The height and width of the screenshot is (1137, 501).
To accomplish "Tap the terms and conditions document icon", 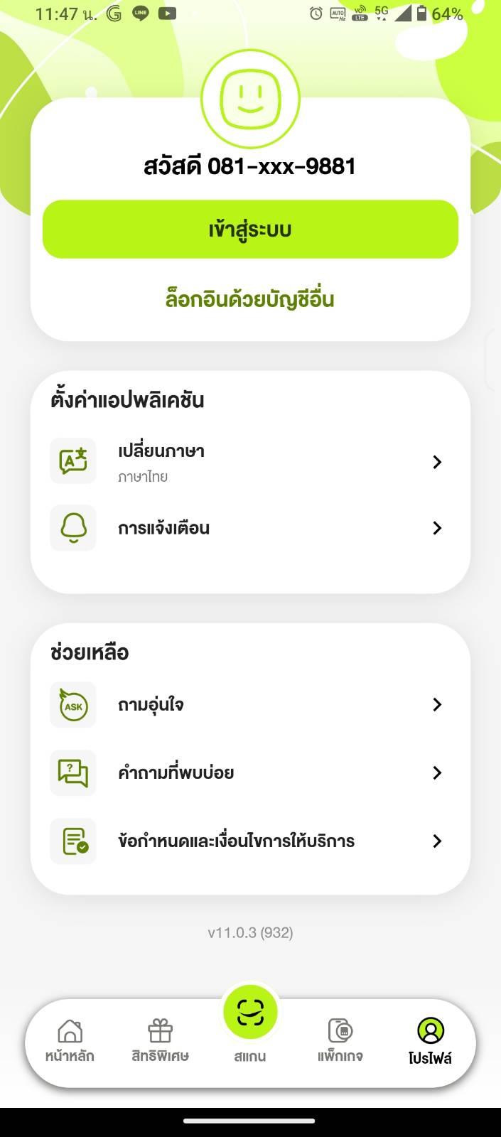I will click(73, 841).
